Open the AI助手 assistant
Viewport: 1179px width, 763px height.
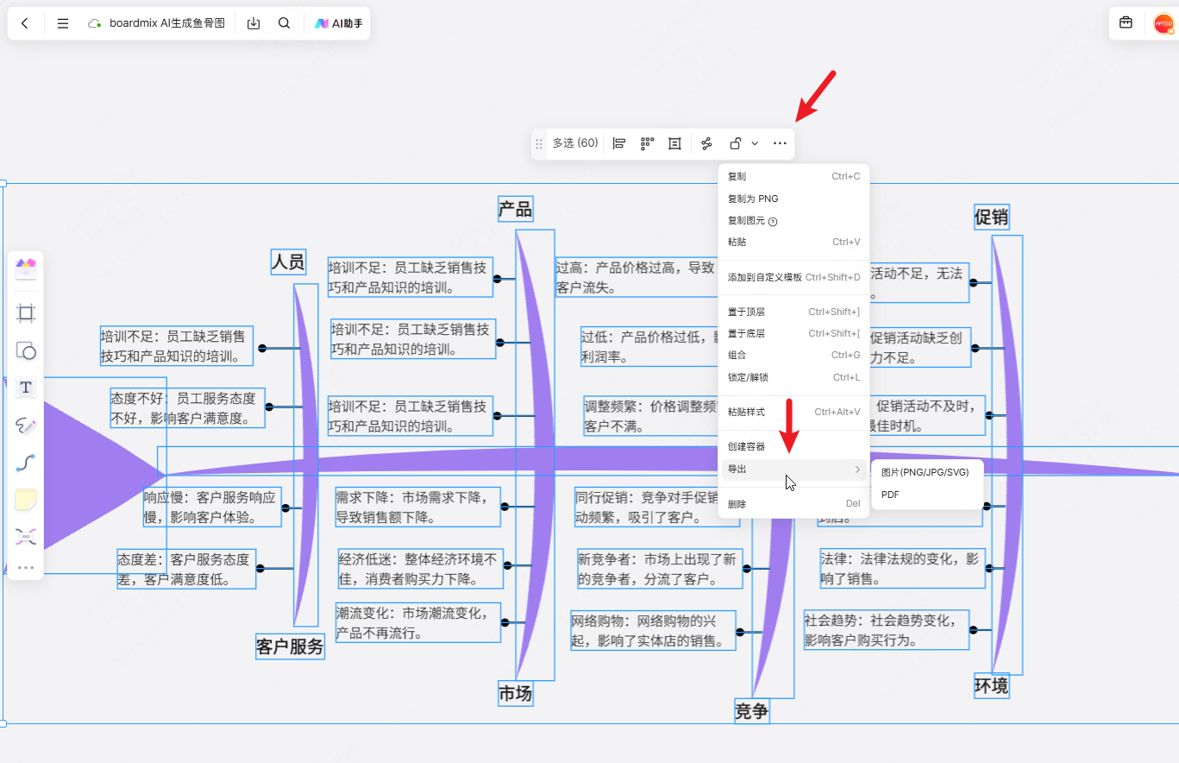338,23
